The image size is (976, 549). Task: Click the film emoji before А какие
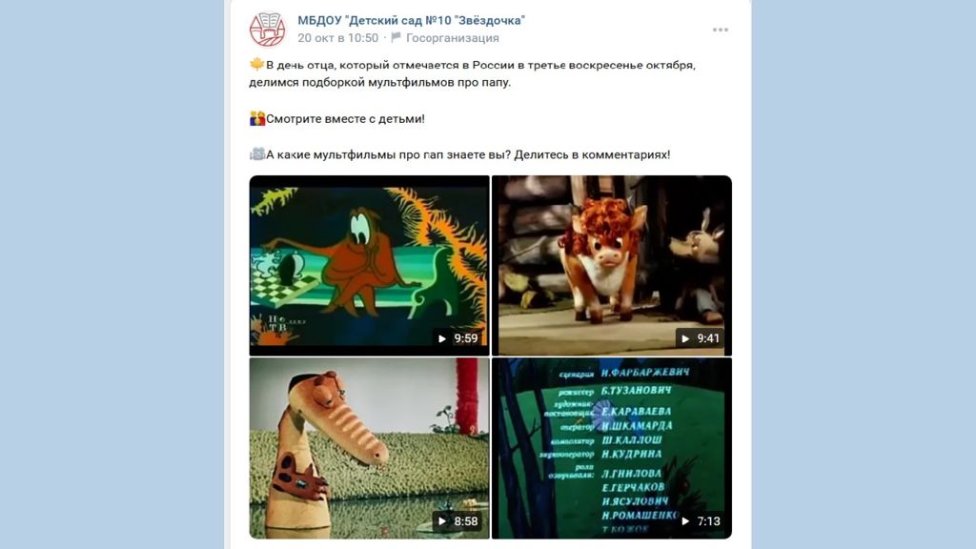coord(257,153)
